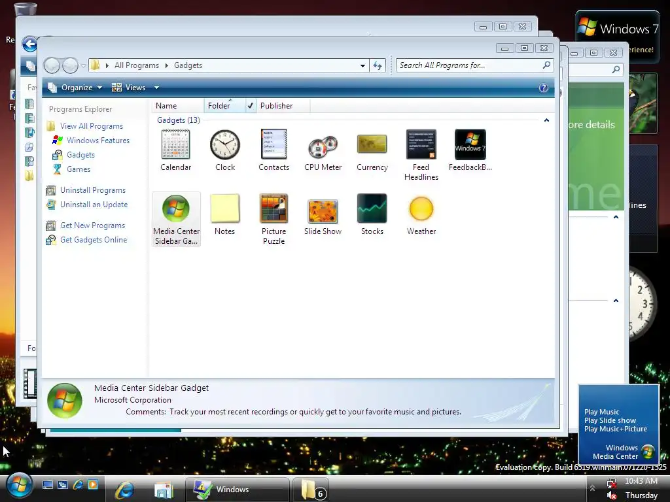Click the refresh button beside address bar
Image resolution: width=670 pixels, height=502 pixels.
[378, 65]
